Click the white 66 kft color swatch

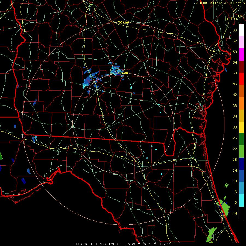tap(241, 30)
